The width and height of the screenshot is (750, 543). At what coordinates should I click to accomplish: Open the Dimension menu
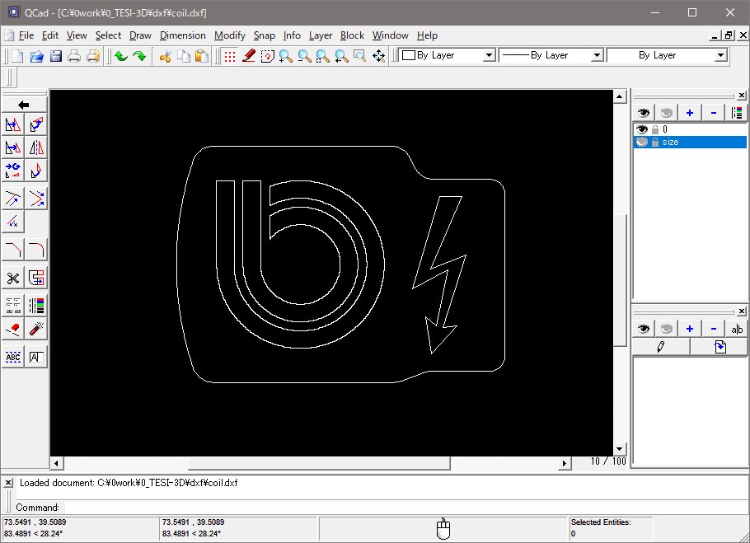coord(183,35)
